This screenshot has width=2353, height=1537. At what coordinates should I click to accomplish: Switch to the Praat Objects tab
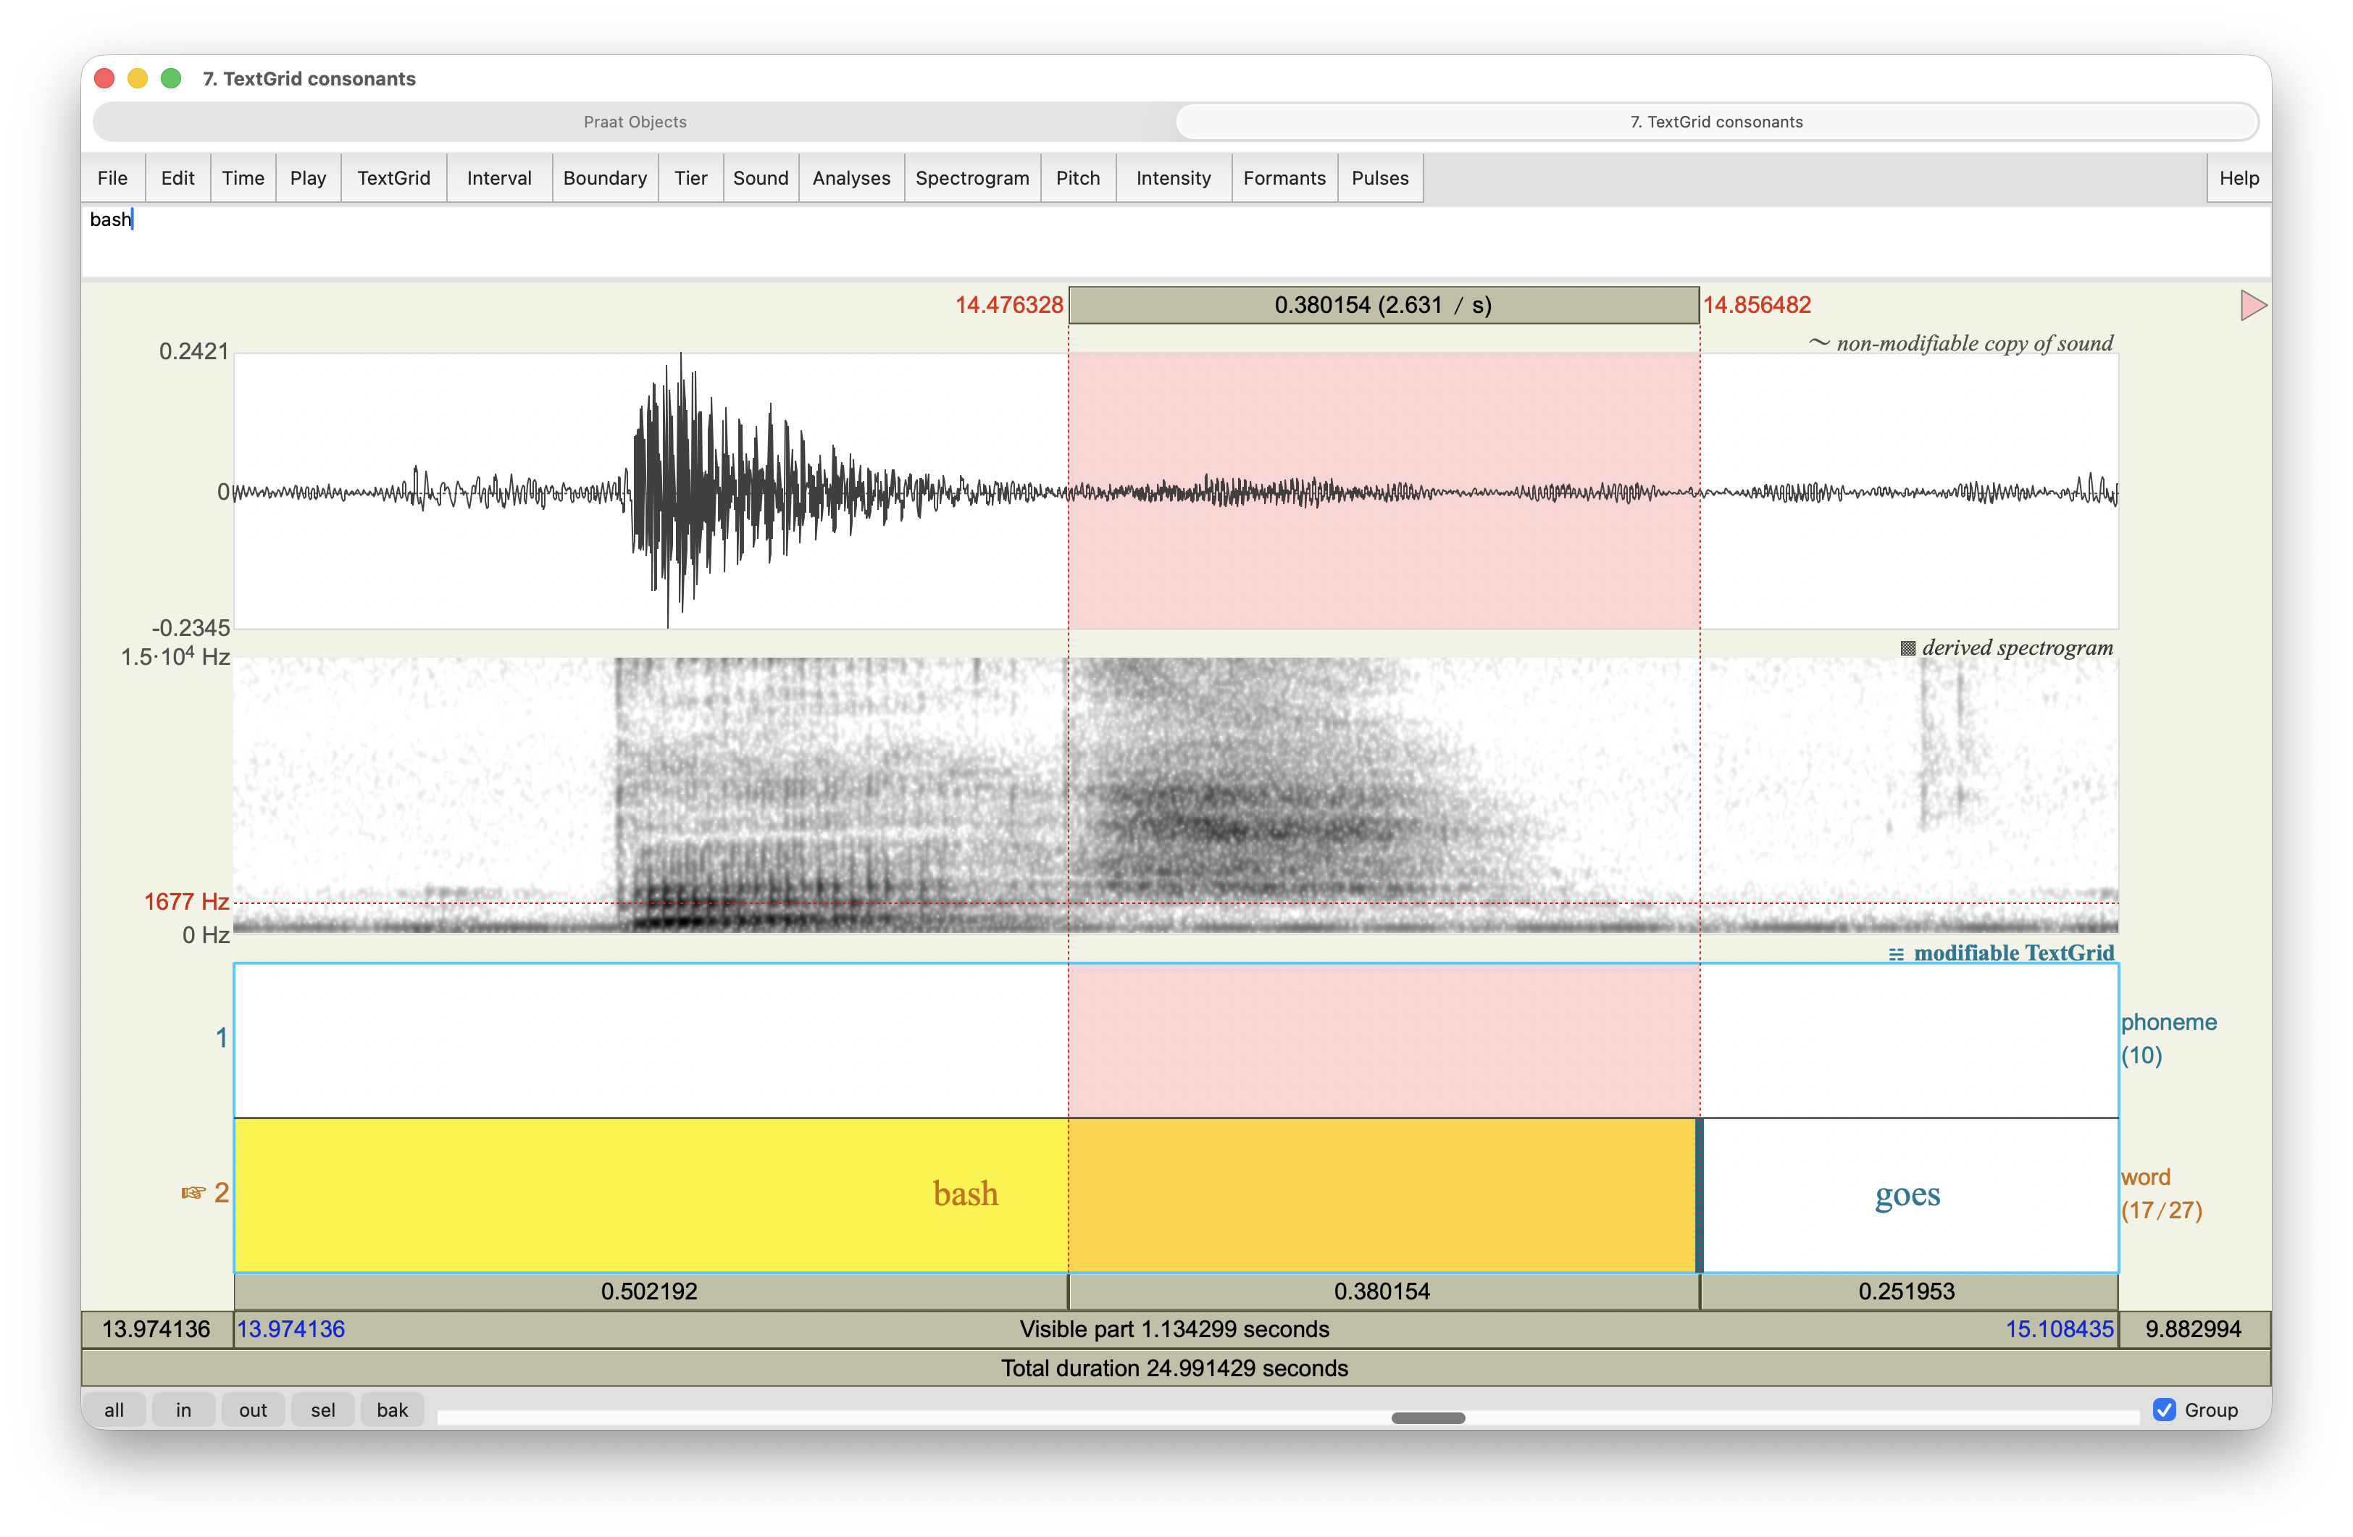click(x=635, y=122)
